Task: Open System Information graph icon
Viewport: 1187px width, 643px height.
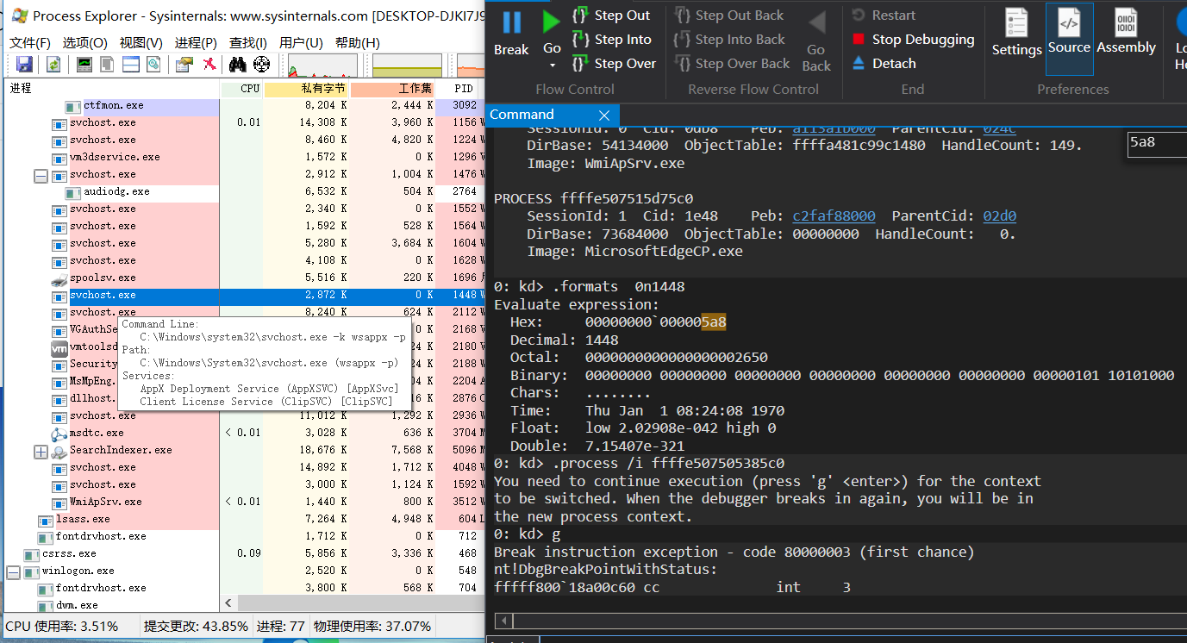Action: tap(84, 64)
